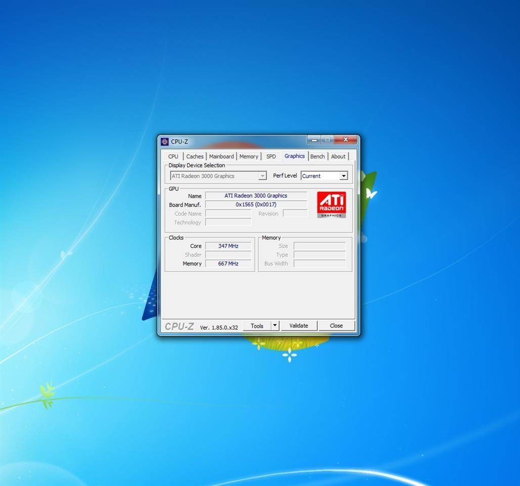The image size is (520, 486).
Task: Minimize the CPU-Z window
Action: click(x=314, y=140)
